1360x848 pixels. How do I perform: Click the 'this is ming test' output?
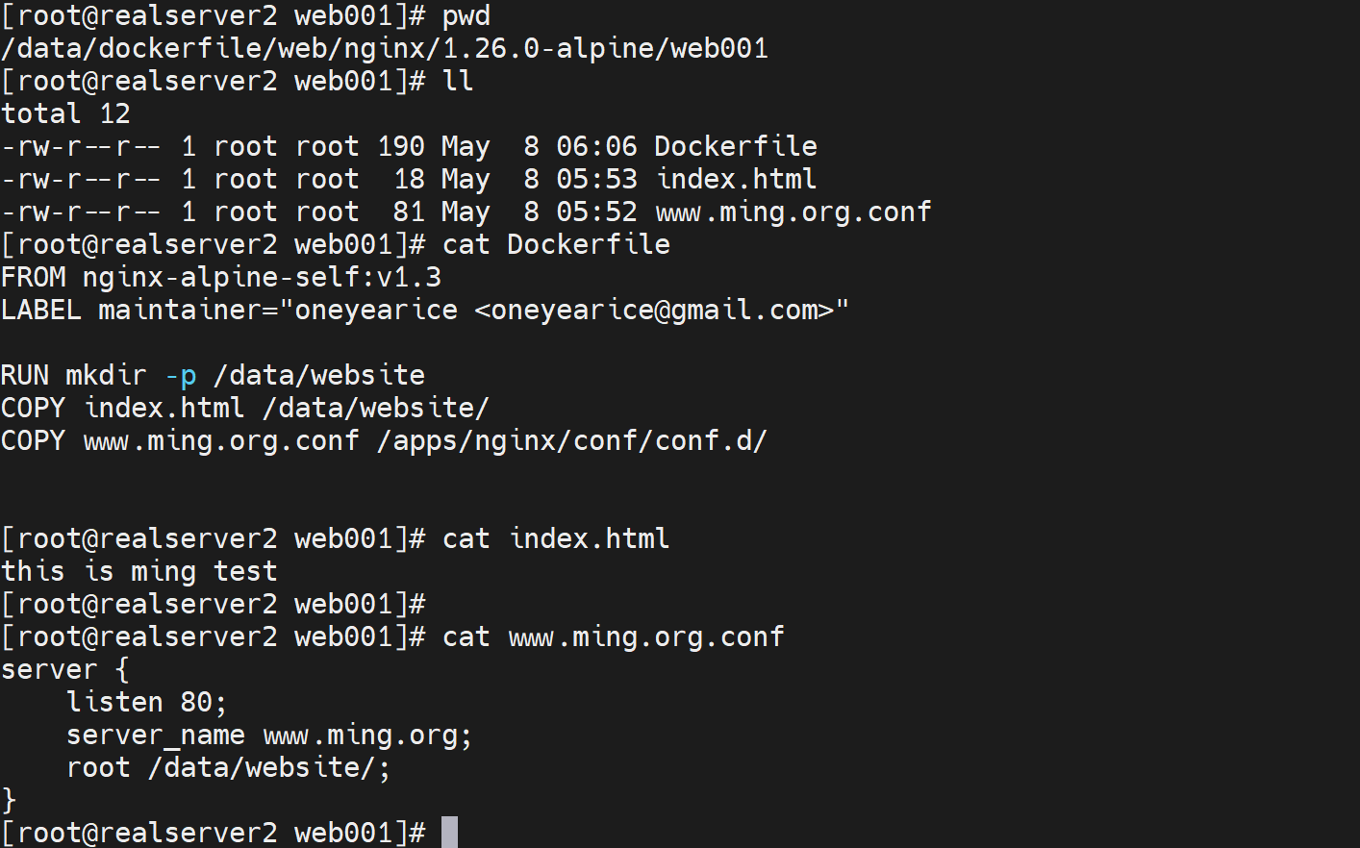[139, 572]
